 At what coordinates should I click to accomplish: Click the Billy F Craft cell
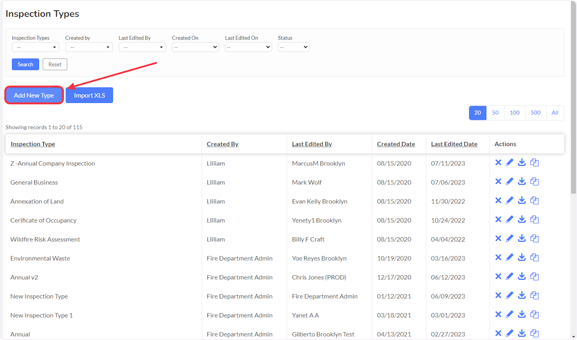coord(308,239)
